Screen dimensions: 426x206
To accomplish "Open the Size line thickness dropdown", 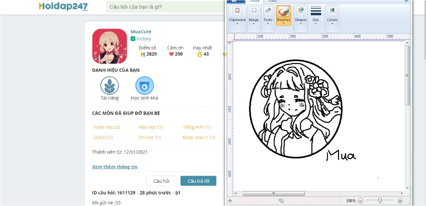I will tap(316, 16).
